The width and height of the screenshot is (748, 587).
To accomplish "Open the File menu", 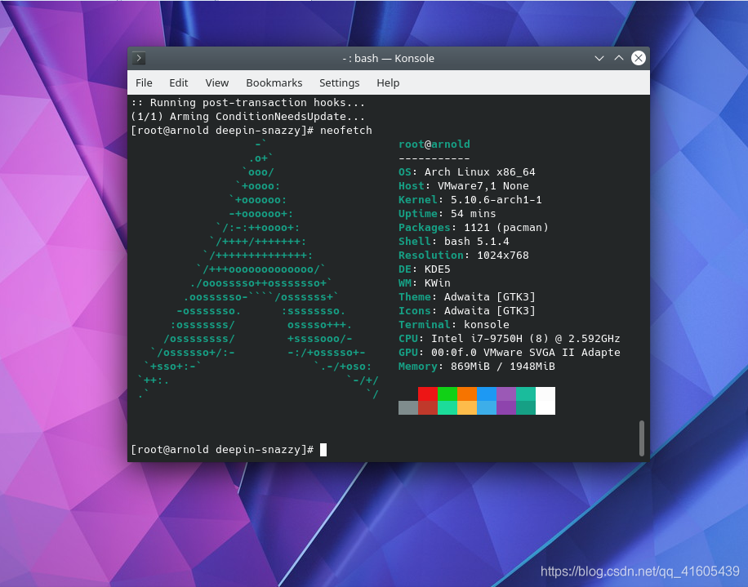I will 144,83.
